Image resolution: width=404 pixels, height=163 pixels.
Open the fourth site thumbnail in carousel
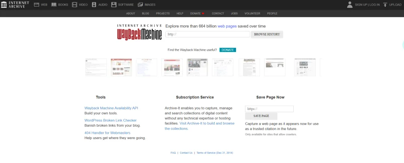point(172,67)
